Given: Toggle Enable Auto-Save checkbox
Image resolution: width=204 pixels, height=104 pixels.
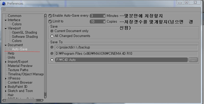Looking at the screenshot, I should [x=50, y=16].
